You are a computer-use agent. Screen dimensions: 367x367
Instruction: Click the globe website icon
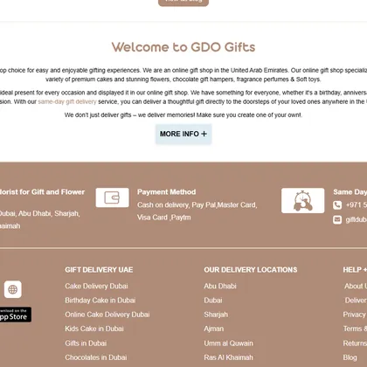(x=13, y=289)
